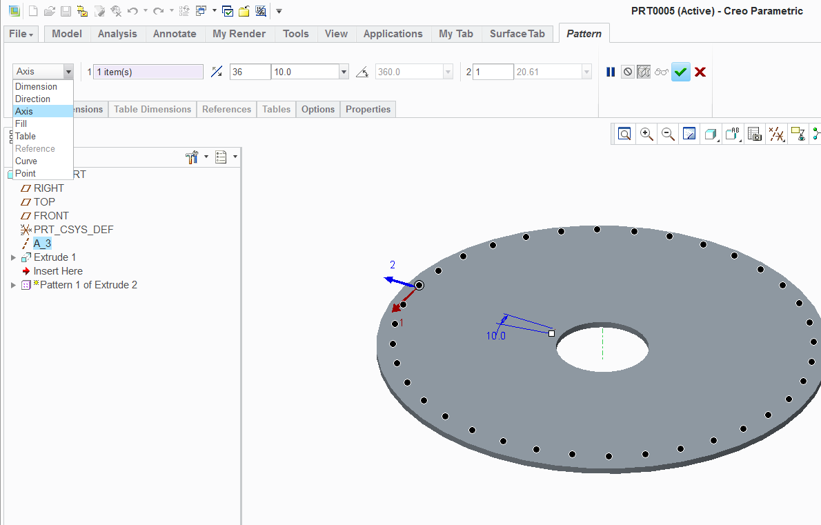Toggle the No Preview mode button
The height and width of the screenshot is (525, 821).
pyautogui.click(x=627, y=72)
